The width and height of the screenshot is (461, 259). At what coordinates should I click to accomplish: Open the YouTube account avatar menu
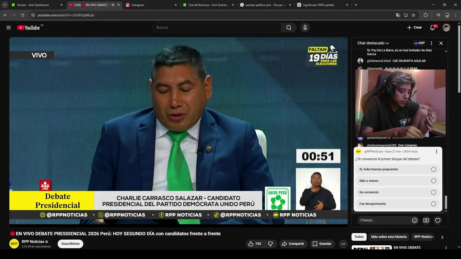tap(446, 28)
